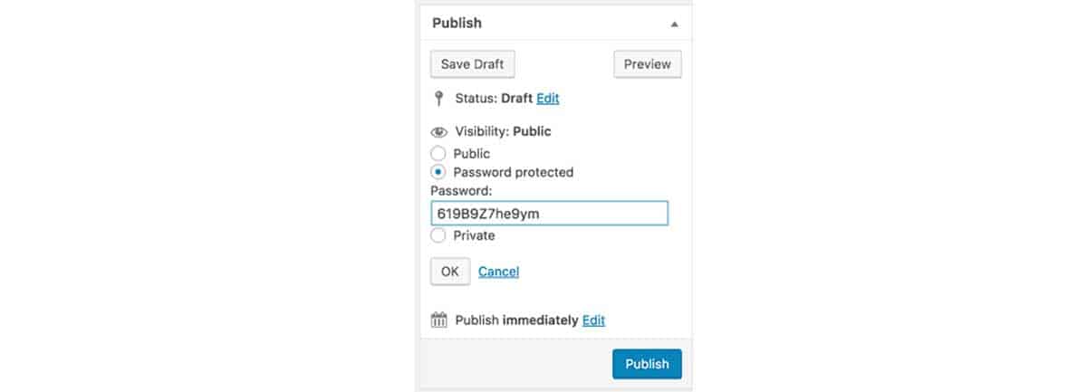Click the Publish panel header title
1087x392 pixels.
click(x=457, y=24)
